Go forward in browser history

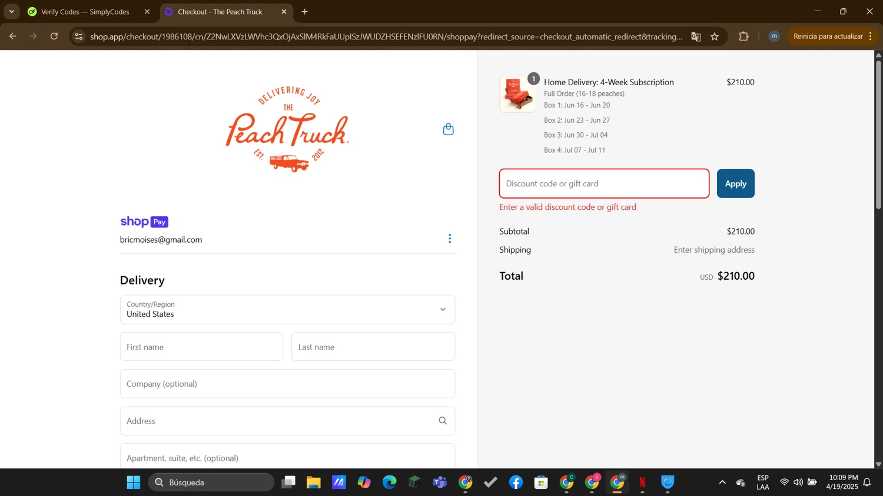tap(33, 36)
